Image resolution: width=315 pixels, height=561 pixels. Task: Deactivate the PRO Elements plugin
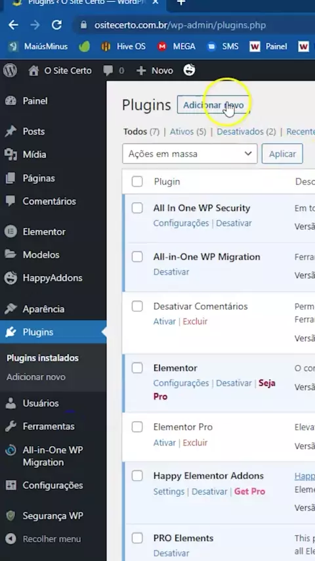171,553
